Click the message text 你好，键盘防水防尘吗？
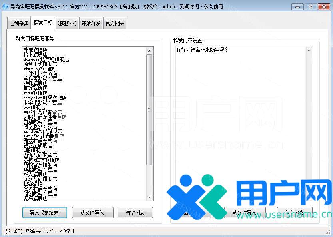 tap(202, 50)
